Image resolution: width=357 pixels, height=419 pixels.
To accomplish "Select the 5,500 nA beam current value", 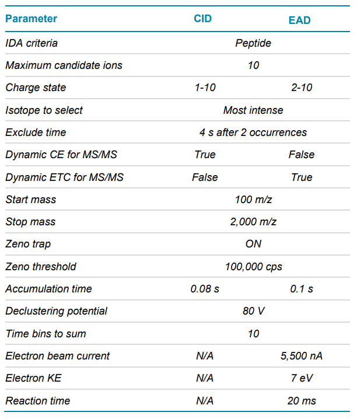I will (302, 356).
